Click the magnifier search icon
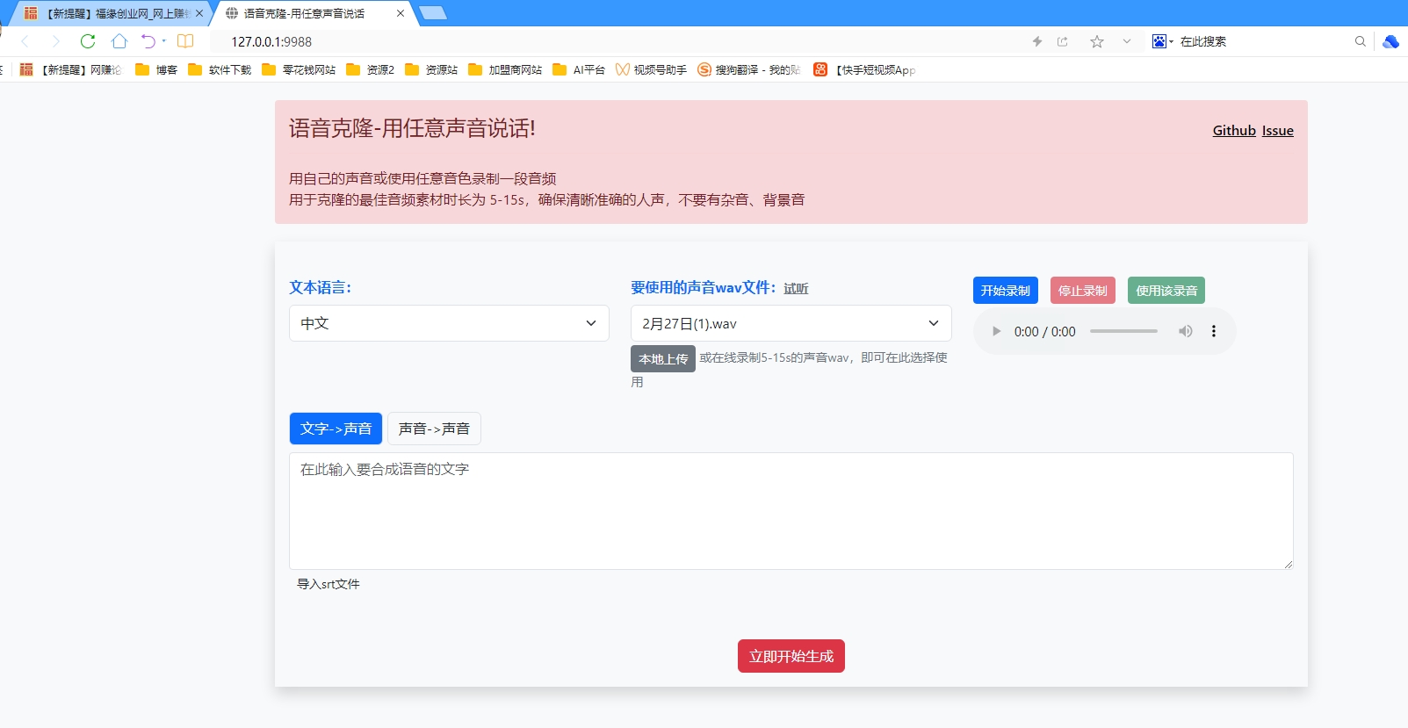 [1361, 41]
